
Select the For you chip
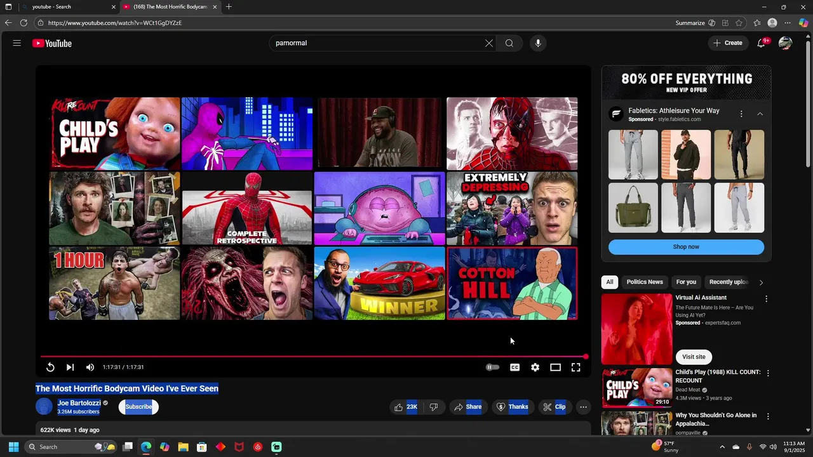(x=686, y=282)
